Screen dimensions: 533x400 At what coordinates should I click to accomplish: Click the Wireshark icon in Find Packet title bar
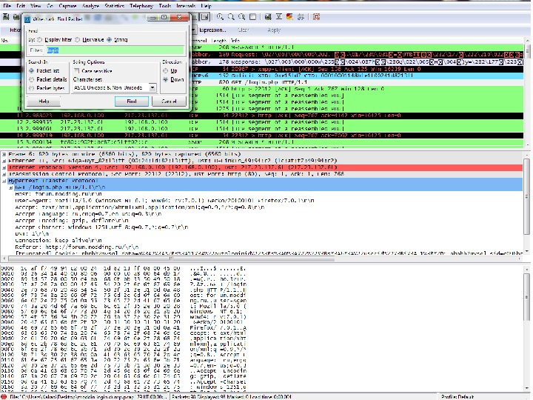click(27, 19)
